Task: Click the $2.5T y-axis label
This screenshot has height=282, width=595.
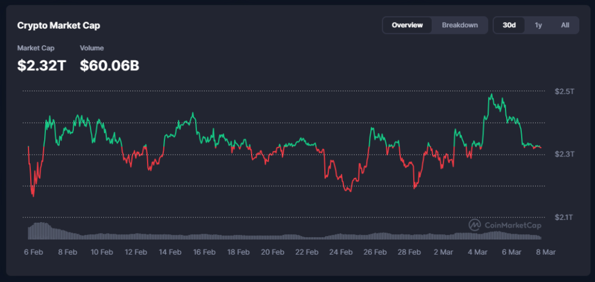Action: (564, 91)
